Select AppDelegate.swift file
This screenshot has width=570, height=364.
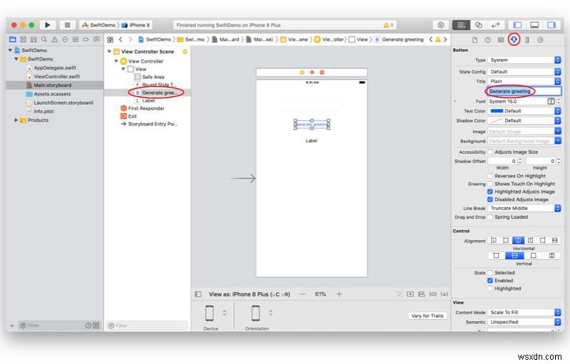pos(55,68)
